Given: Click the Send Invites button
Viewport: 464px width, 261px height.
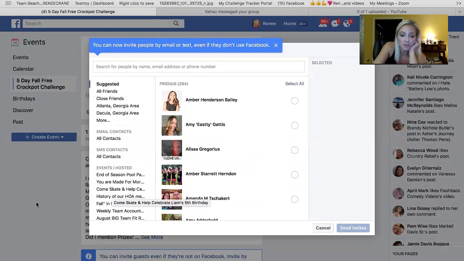Looking at the screenshot, I should pyautogui.click(x=353, y=228).
